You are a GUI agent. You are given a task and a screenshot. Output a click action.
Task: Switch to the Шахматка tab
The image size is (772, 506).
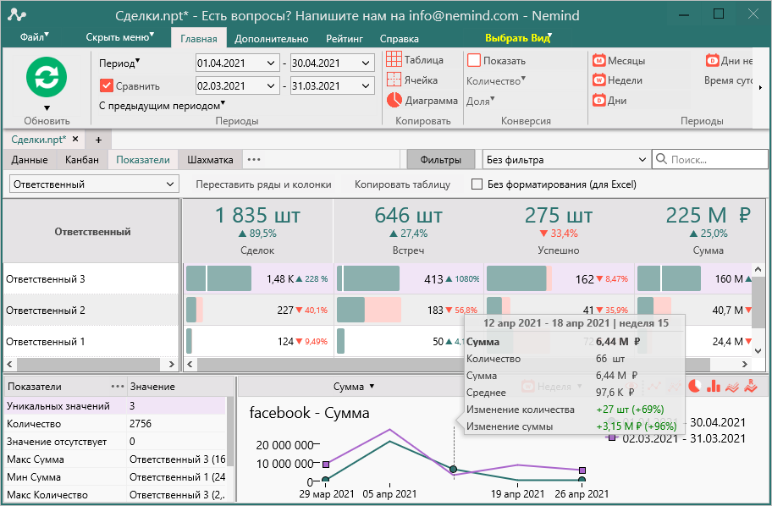click(x=210, y=160)
